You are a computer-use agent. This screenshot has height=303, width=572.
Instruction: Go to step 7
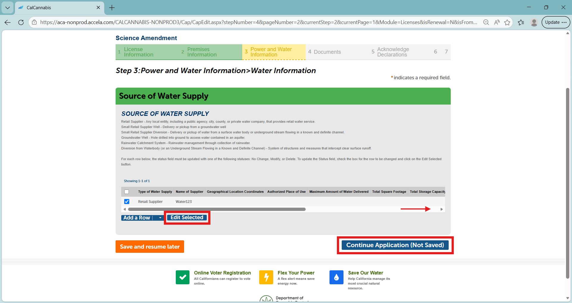coord(446,52)
